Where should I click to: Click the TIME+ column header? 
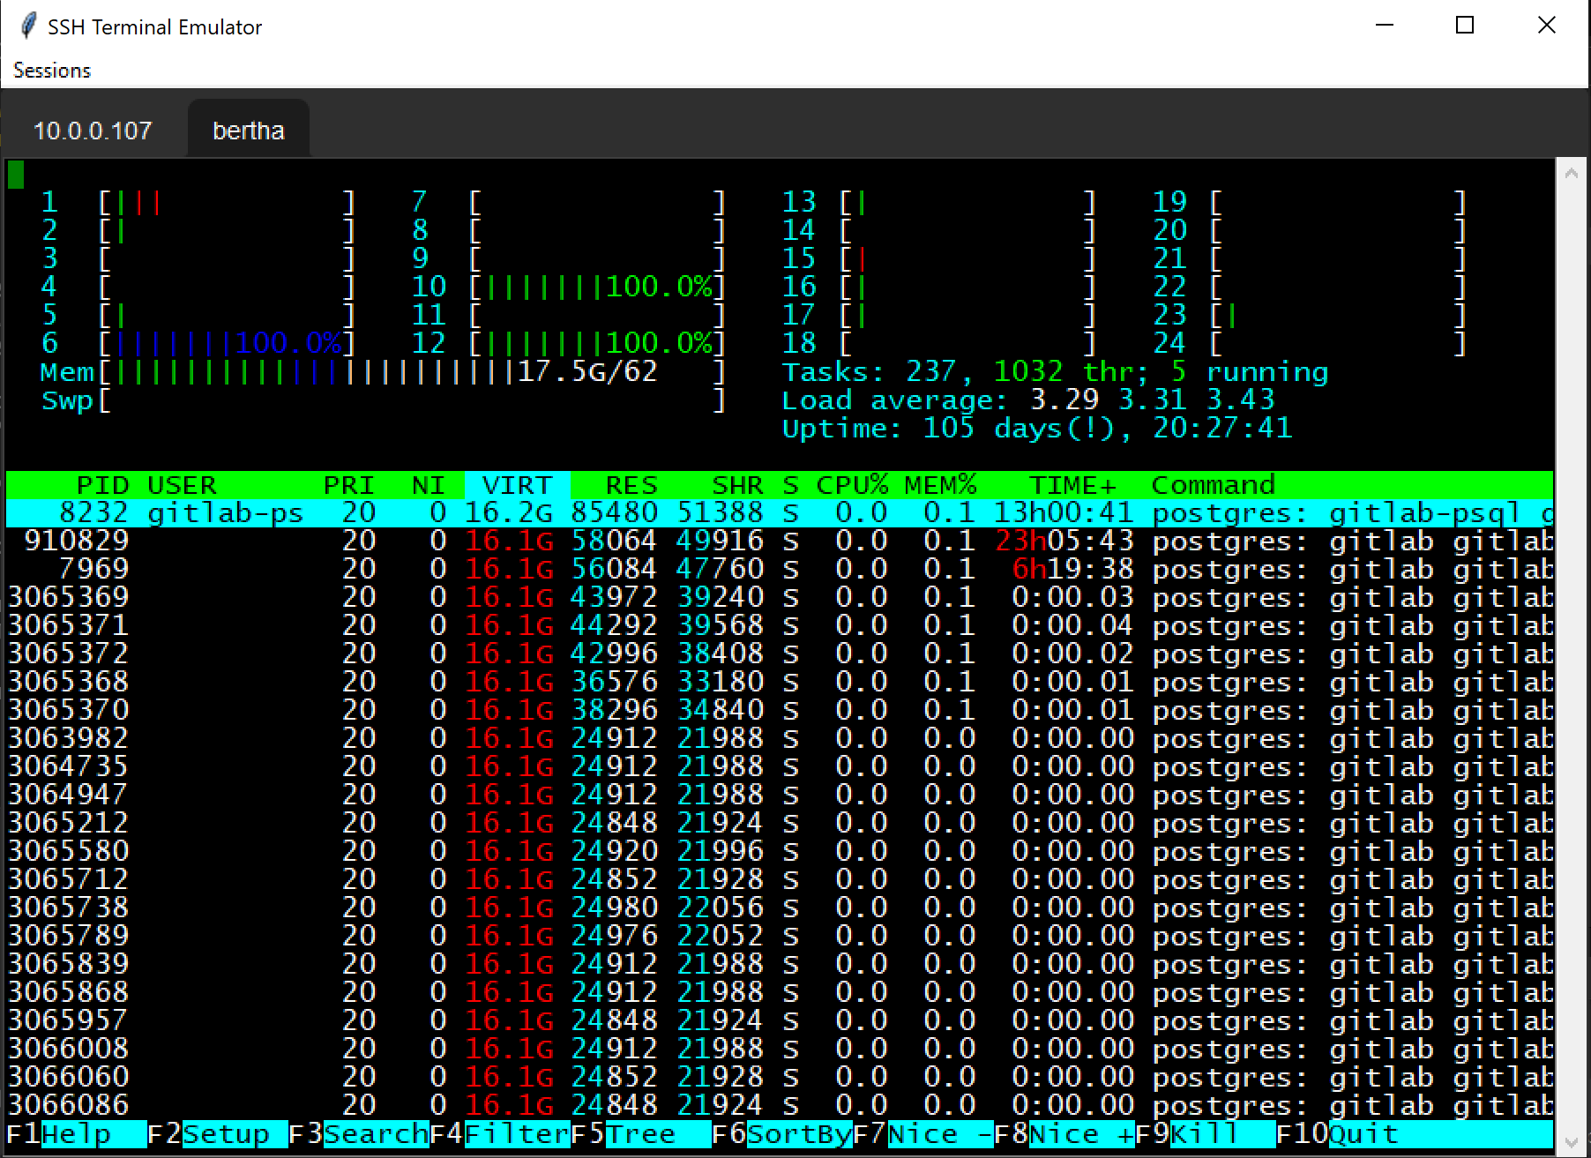pyautogui.click(x=1072, y=485)
